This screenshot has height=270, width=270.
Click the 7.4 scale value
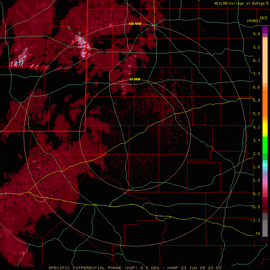256,74
